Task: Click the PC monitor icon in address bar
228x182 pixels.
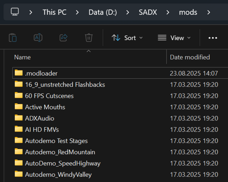Action: pos(15,12)
